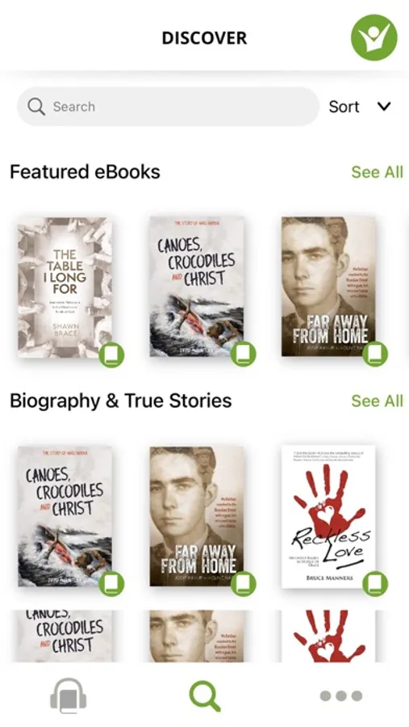This screenshot has height=727, width=409.
Task: Open the three-dots more menu
Action: [341, 696]
